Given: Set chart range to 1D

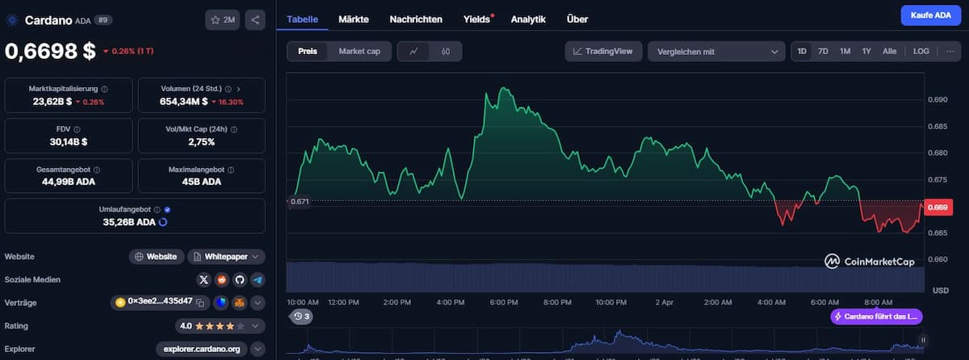Looking at the screenshot, I should 802,51.
